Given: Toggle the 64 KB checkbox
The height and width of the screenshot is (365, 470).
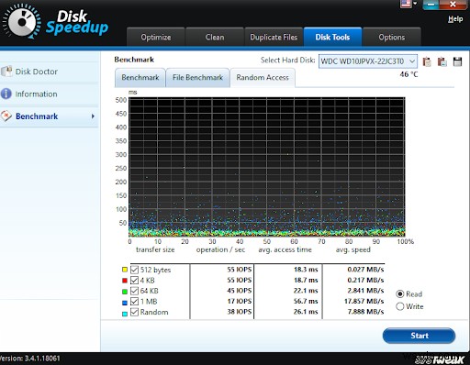Looking at the screenshot, I should tap(134, 291).
